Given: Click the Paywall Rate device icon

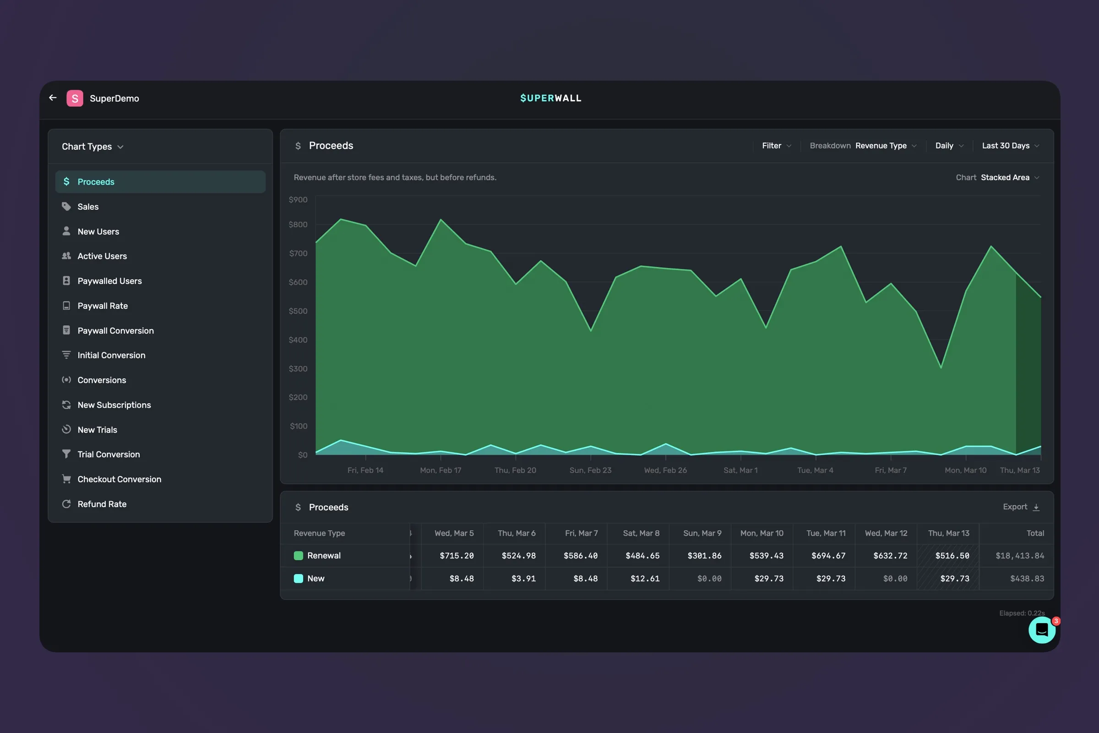Looking at the screenshot, I should click(66, 305).
